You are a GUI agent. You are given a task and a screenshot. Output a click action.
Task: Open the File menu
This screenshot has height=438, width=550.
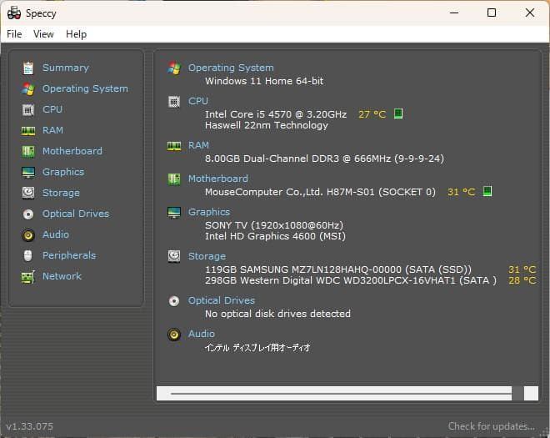coord(14,34)
